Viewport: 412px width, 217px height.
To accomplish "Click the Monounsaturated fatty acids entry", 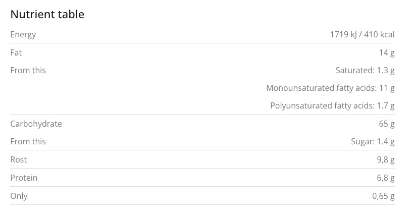I will tap(330, 88).
